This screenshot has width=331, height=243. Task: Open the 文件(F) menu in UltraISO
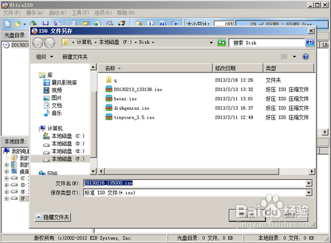(12, 13)
